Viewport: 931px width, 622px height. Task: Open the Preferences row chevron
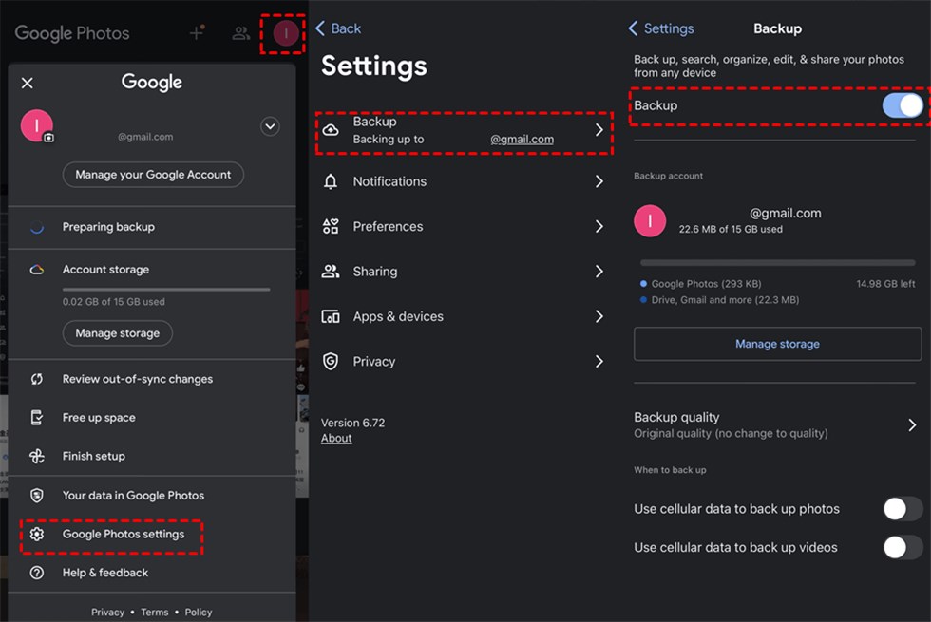pyautogui.click(x=598, y=226)
